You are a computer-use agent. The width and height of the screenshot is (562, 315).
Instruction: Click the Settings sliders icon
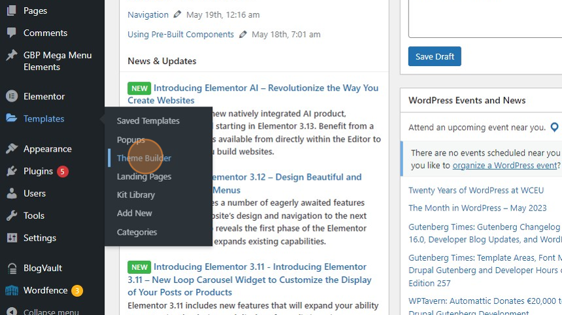pos(12,238)
